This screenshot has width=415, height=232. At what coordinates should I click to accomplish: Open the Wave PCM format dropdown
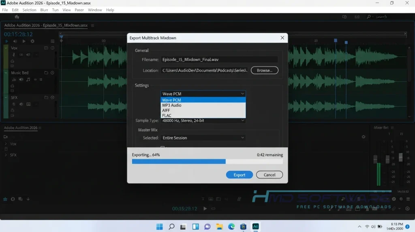pyautogui.click(x=203, y=94)
